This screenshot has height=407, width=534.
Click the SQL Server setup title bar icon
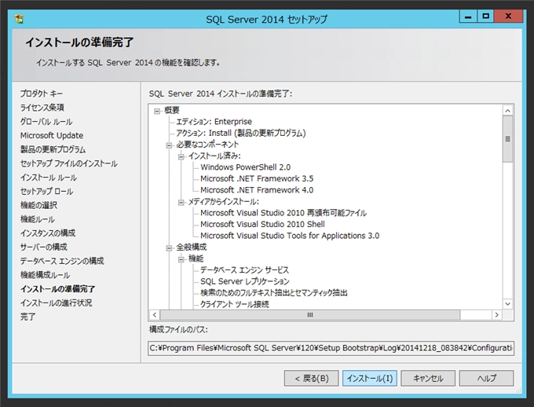pos(19,19)
